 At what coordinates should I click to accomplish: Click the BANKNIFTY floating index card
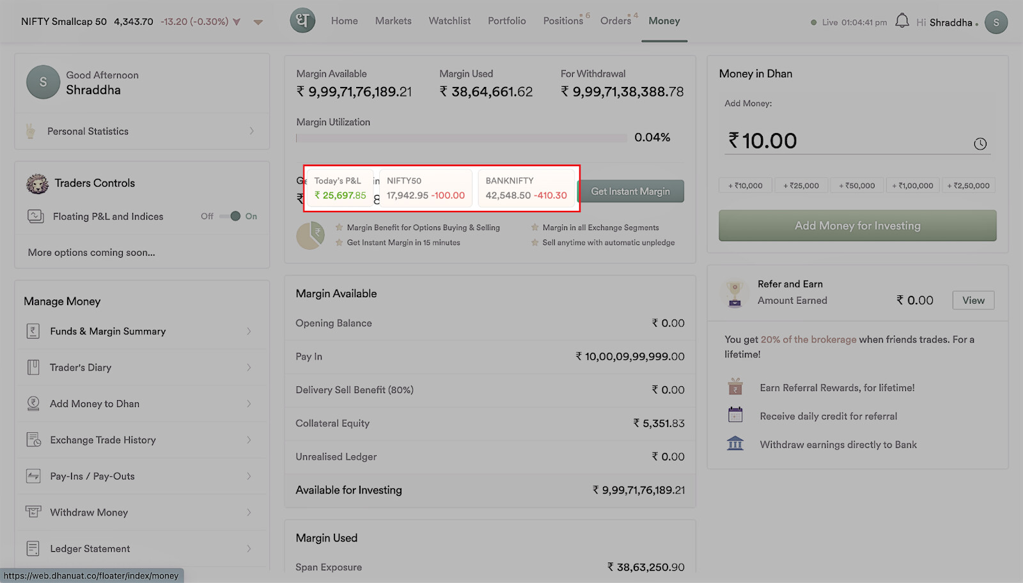(526, 189)
